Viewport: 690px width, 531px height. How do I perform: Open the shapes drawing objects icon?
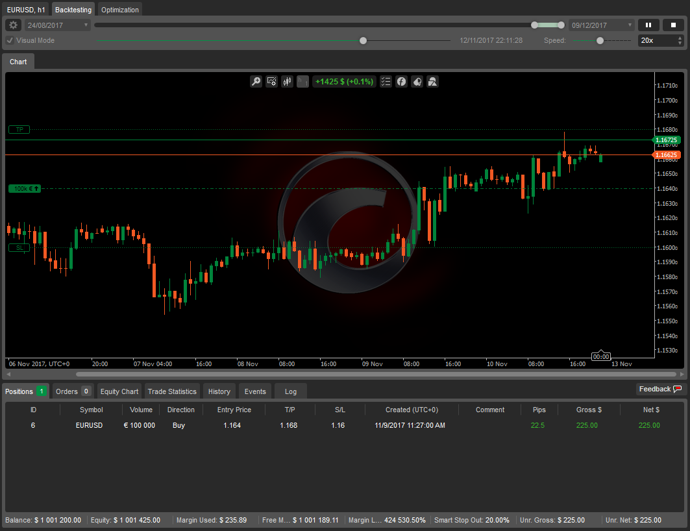(x=432, y=81)
